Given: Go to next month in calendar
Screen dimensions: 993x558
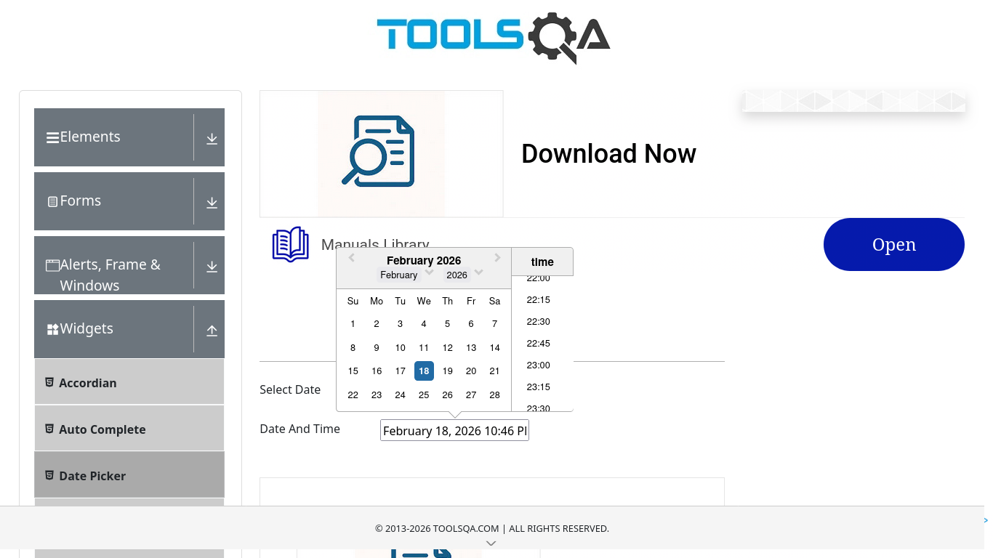Looking at the screenshot, I should (497, 258).
